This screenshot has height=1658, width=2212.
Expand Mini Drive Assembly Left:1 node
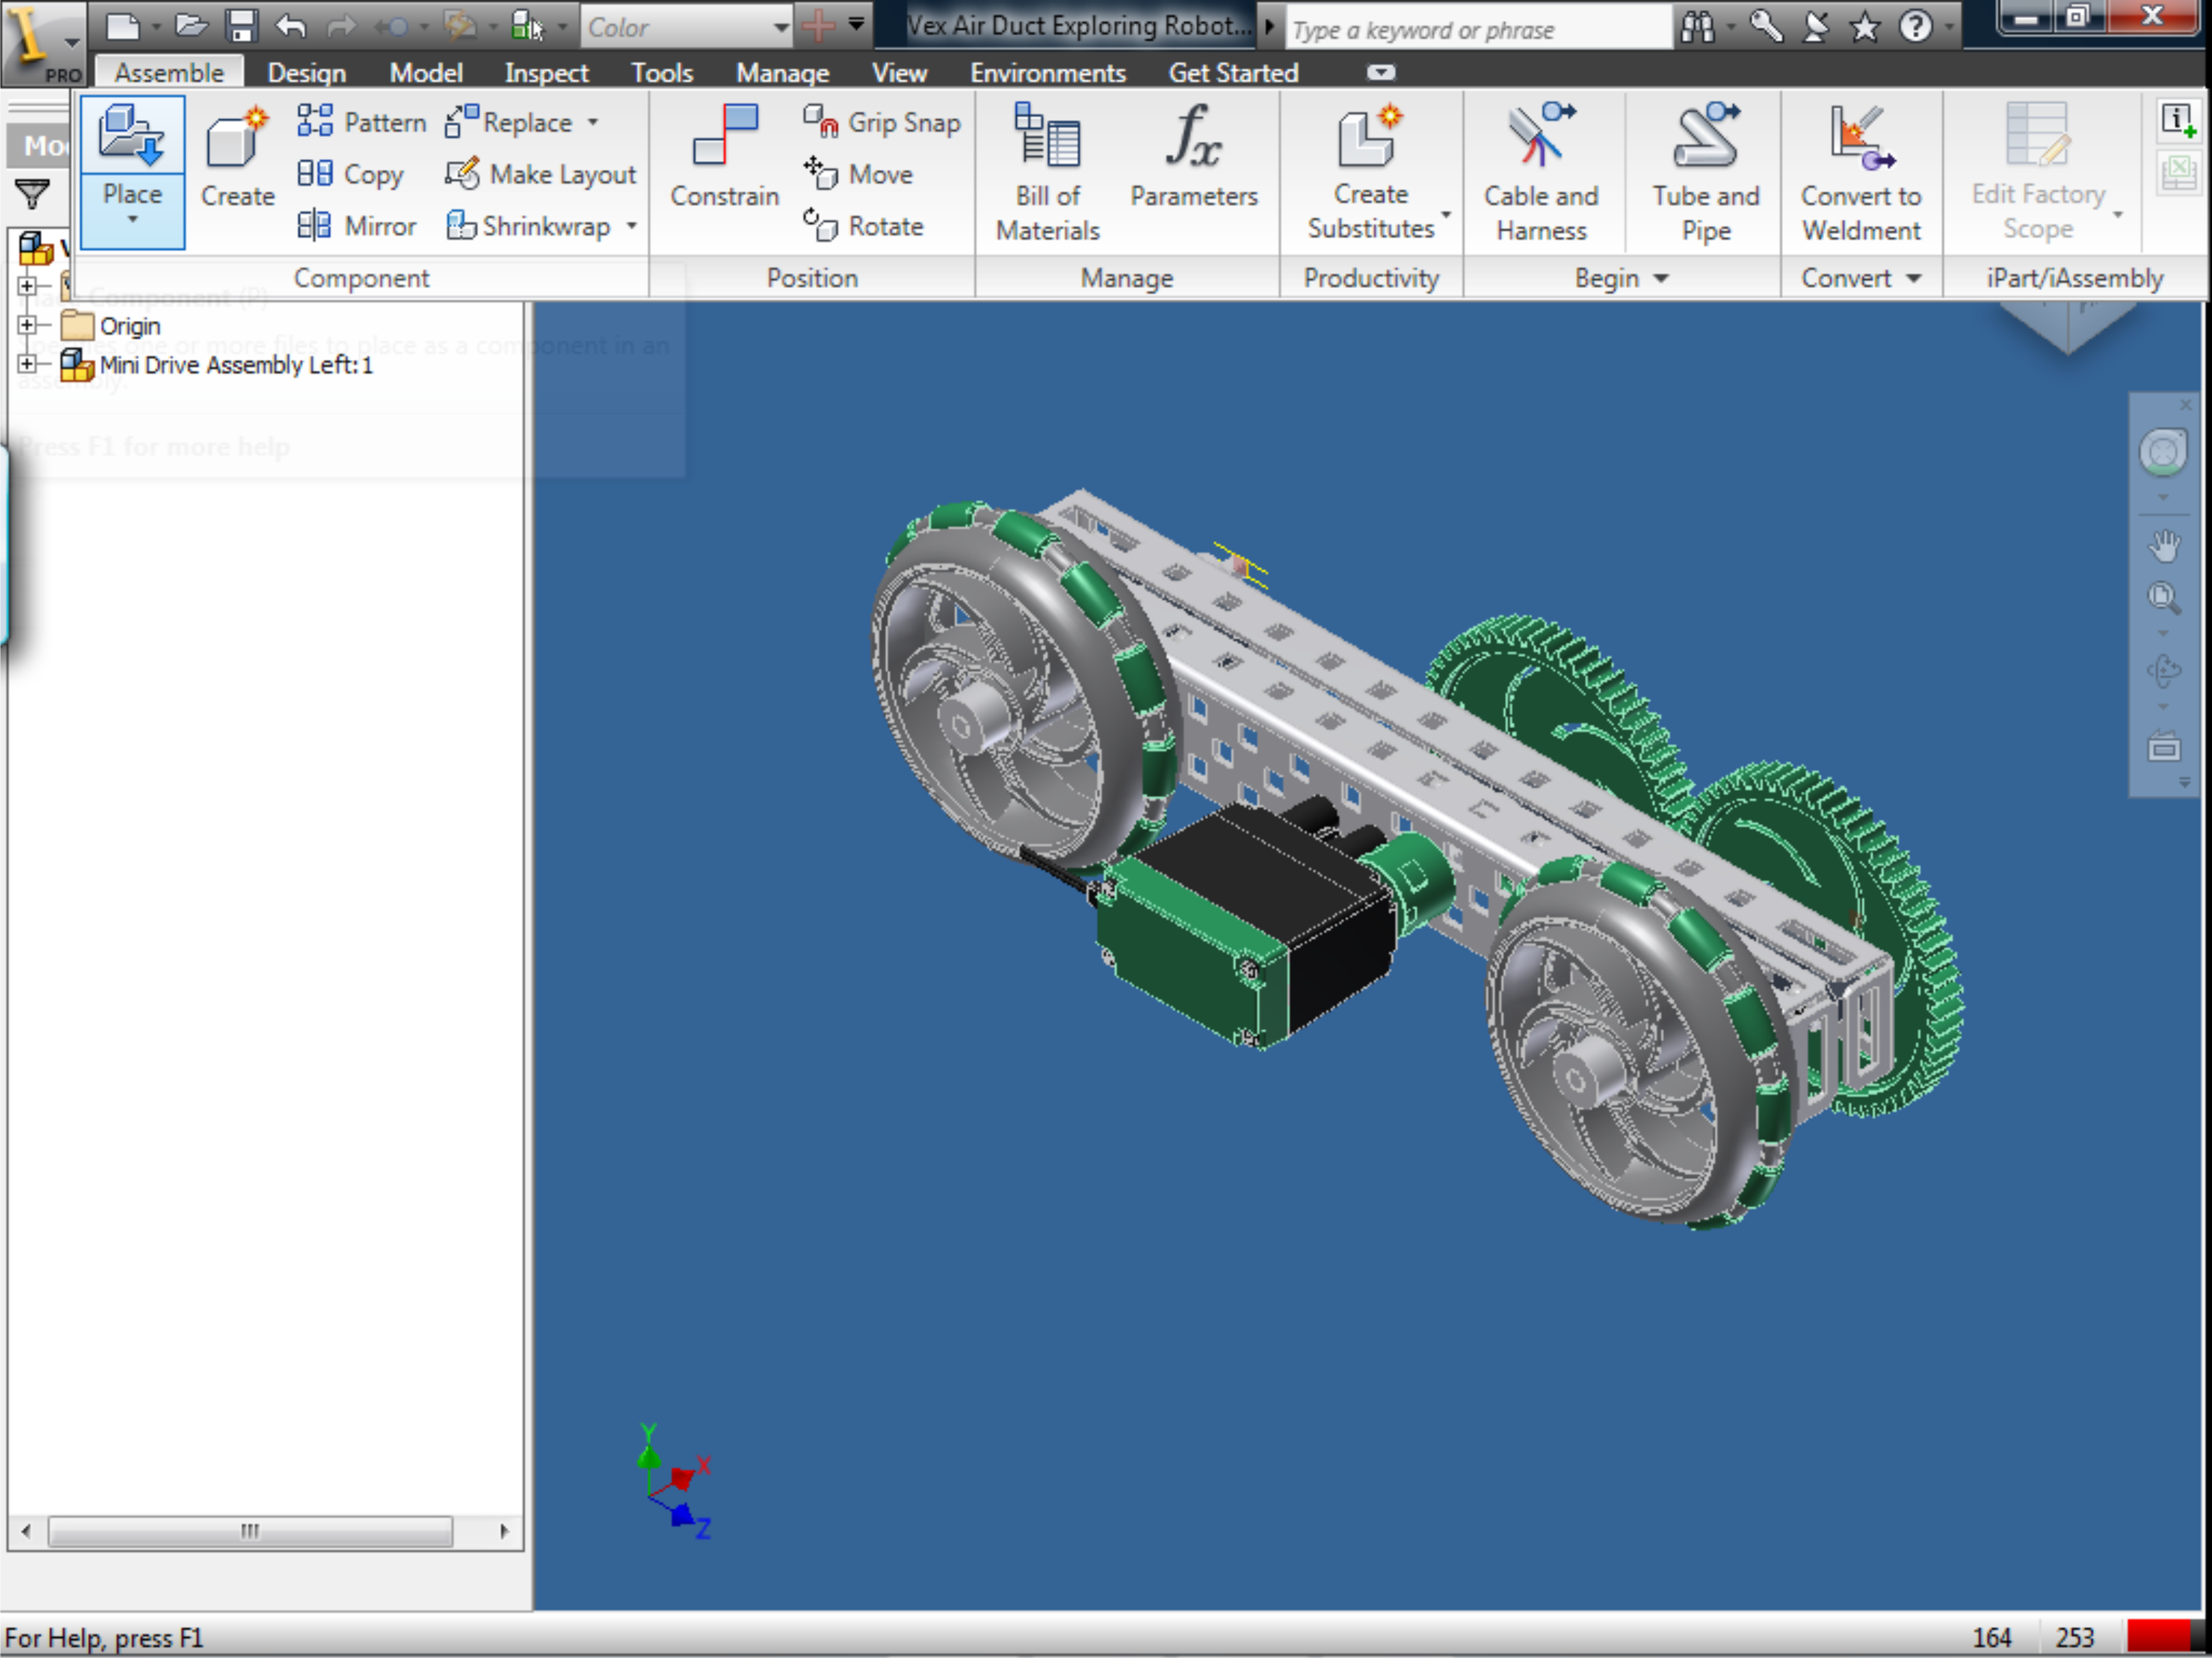click(27, 364)
